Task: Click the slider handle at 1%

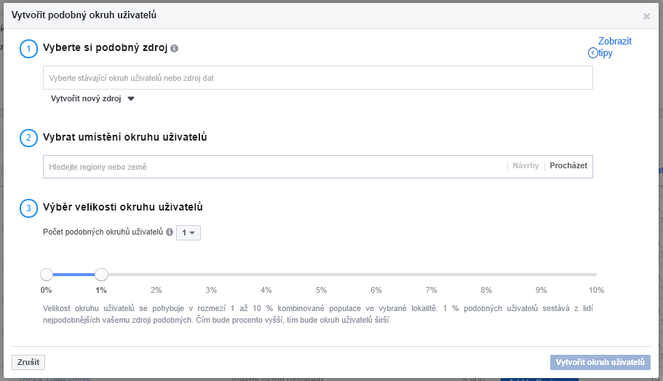Action: coord(101,275)
